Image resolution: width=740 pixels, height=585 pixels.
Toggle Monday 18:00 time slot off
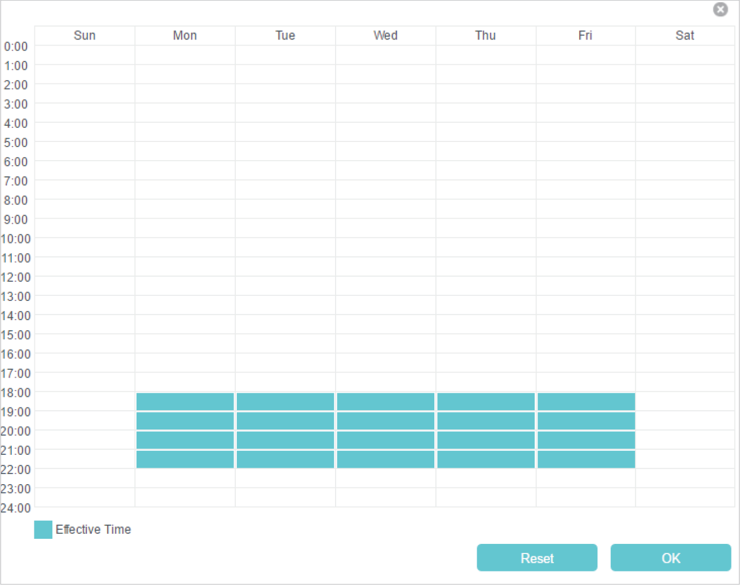185,402
